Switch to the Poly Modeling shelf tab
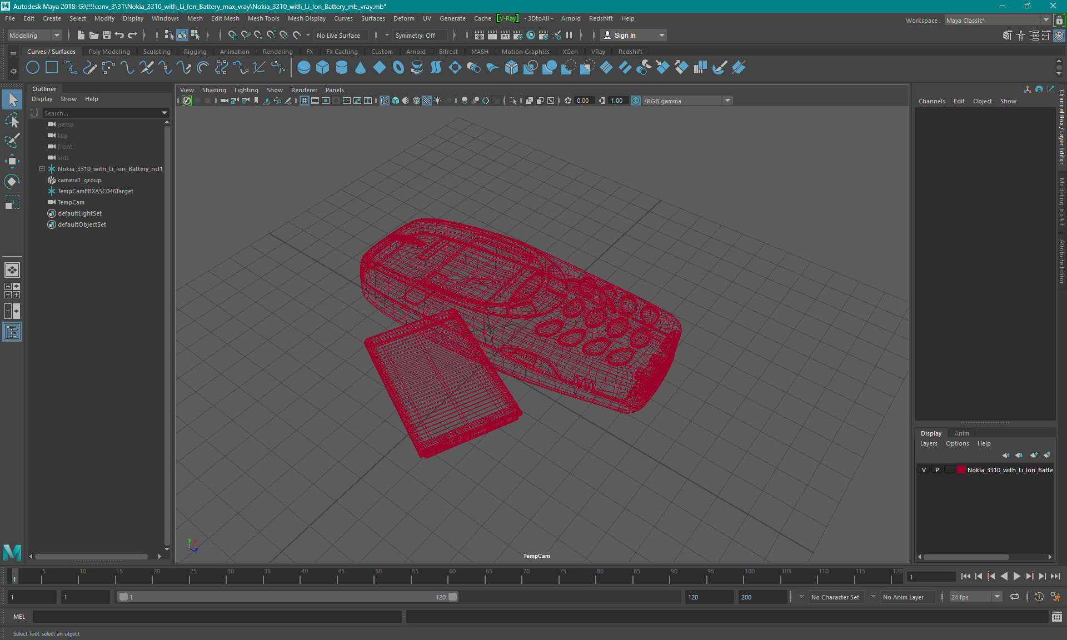Screen dimensions: 1067x640 pyautogui.click(x=109, y=52)
